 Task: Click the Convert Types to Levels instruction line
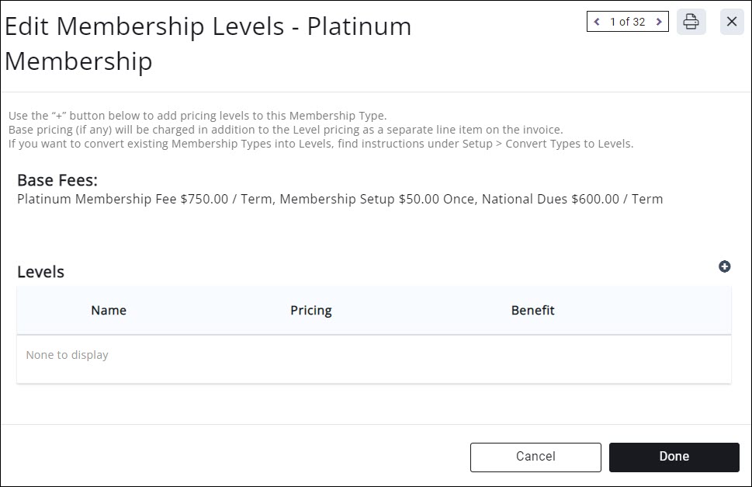321,144
